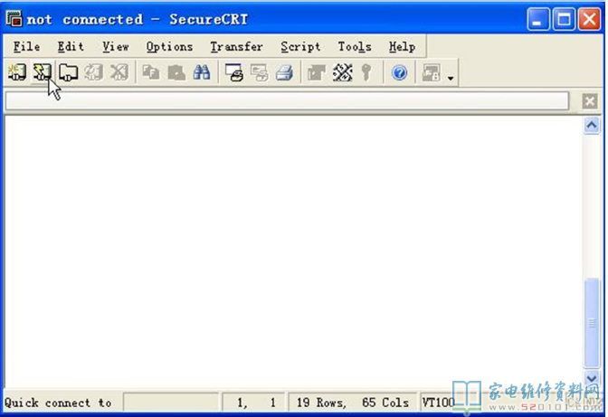Click '19 Rows, 65 Cols' status text
The image size is (608, 417).
point(353,403)
